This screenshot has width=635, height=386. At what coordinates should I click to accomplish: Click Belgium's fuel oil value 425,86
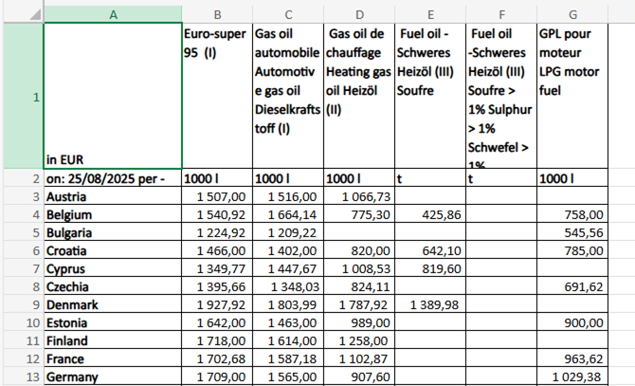tap(429, 215)
